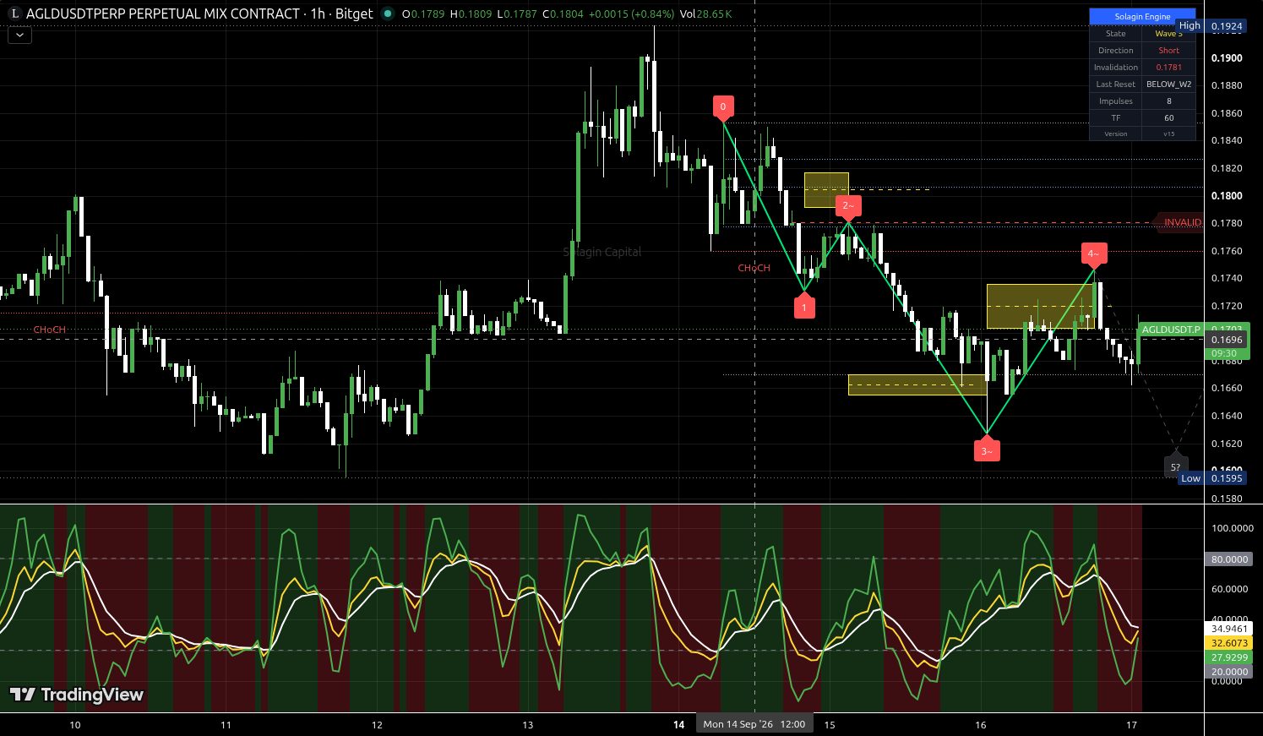Click the BELOW_W2 last reset value
This screenshot has height=736, width=1263.
tap(1169, 85)
